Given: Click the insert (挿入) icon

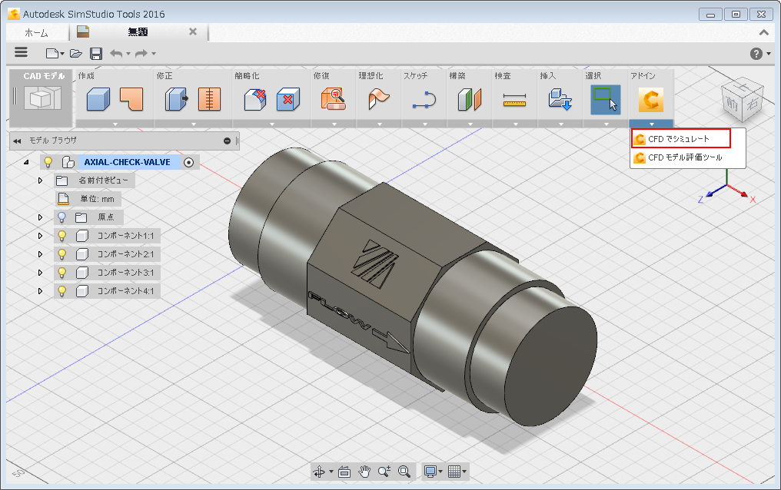Looking at the screenshot, I should (x=560, y=99).
